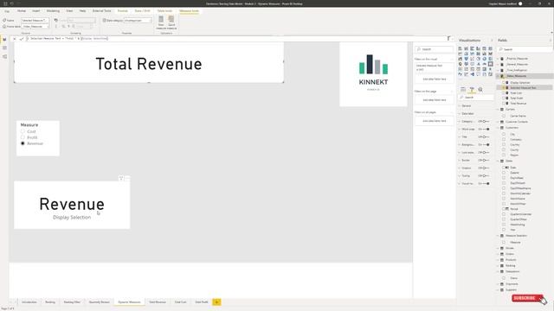Select the Selected Measure Text field in Fields
The height and width of the screenshot is (311, 554).
click(523, 87)
